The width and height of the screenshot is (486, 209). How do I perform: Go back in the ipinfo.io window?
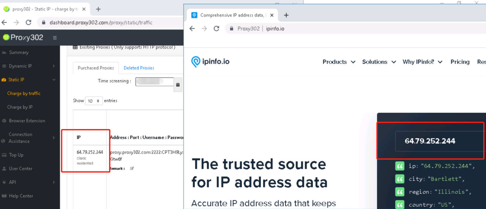click(192, 28)
